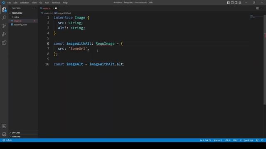Screen dimensions: 266x149
Task: Open the Manage gear icon
Action: click(x=4, y=134)
